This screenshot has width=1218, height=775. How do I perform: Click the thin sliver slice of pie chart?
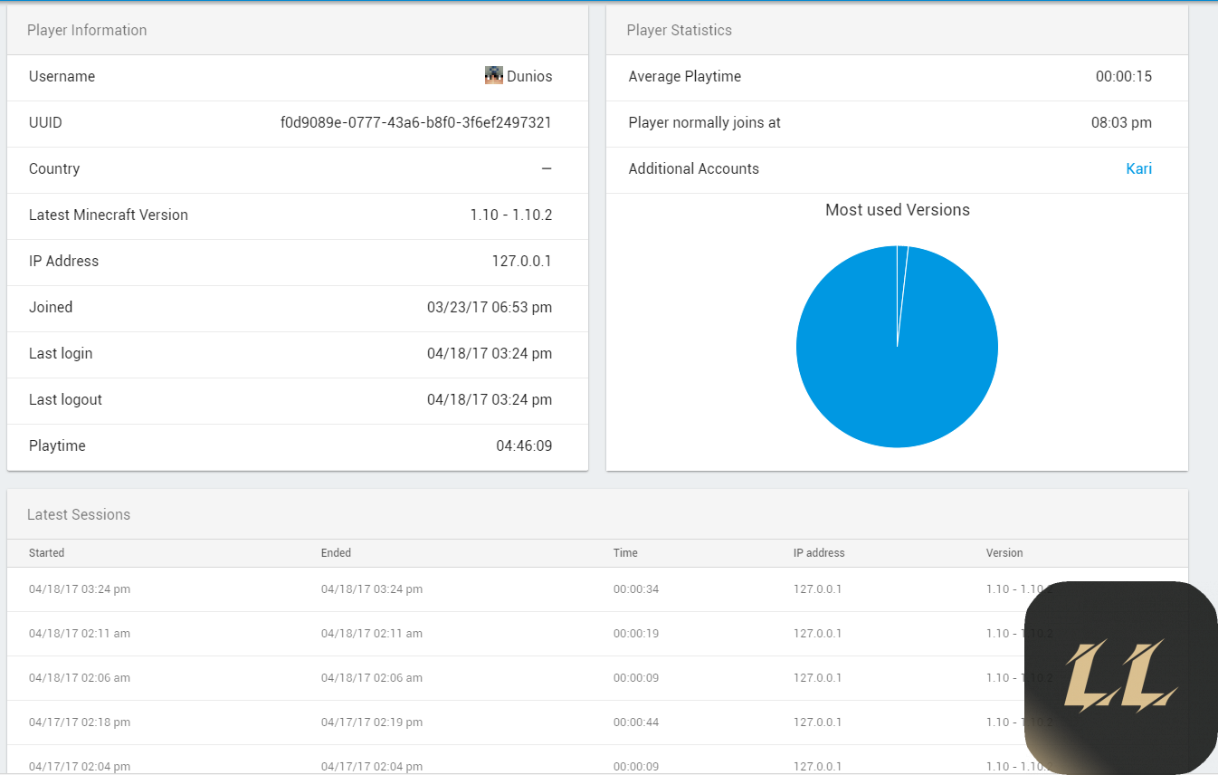[901, 272]
